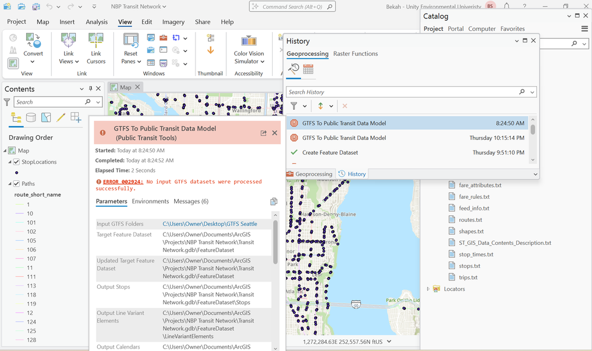Click the line symbol for route 12

pyautogui.click(x=19, y=313)
